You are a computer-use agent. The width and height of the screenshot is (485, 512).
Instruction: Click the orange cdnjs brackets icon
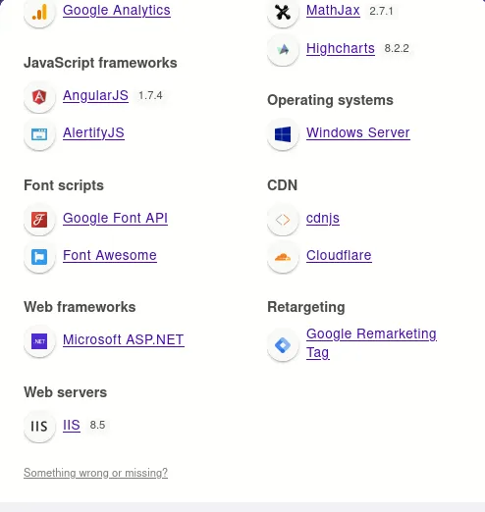[x=283, y=220]
